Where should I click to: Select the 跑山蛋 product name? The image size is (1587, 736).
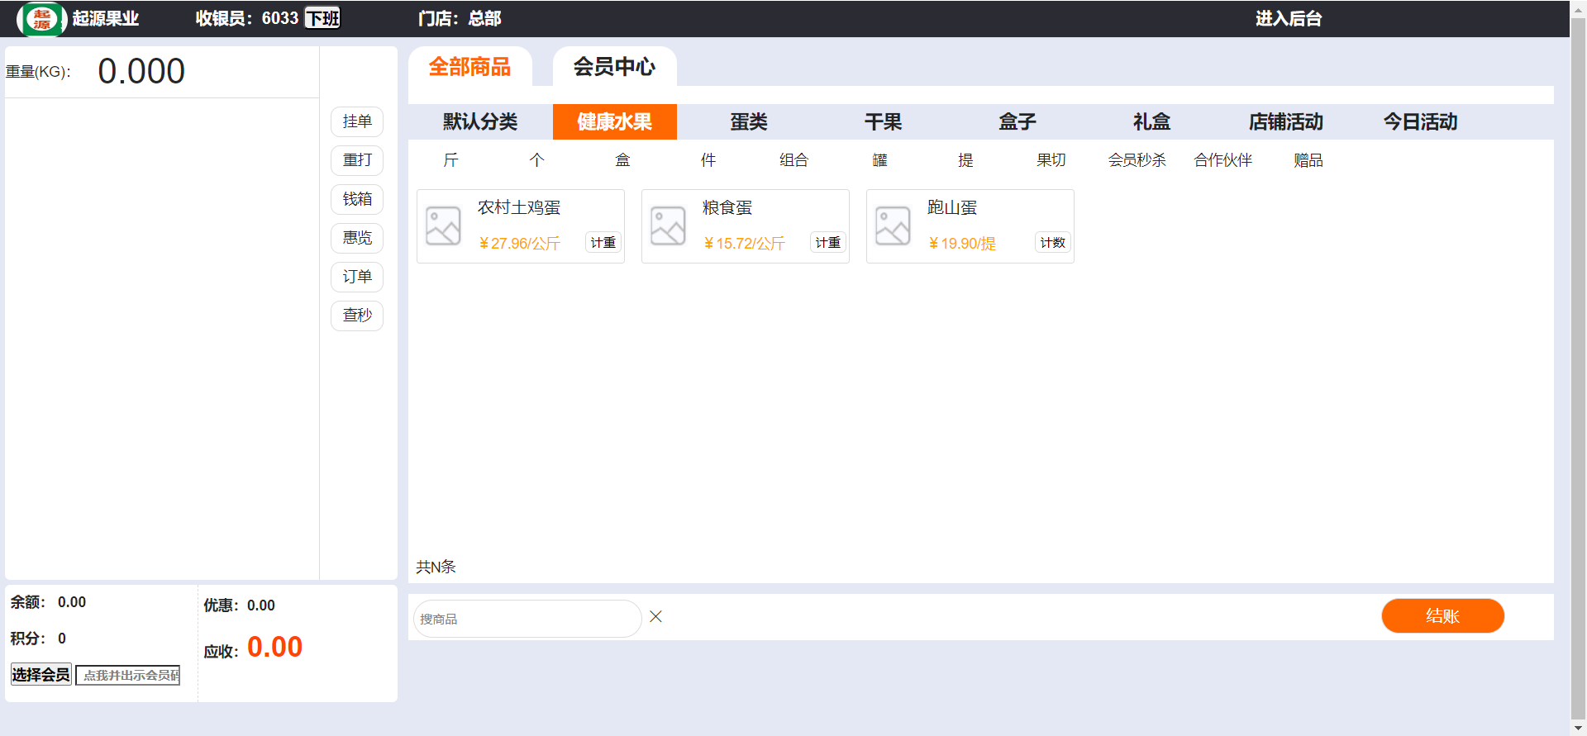click(952, 207)
